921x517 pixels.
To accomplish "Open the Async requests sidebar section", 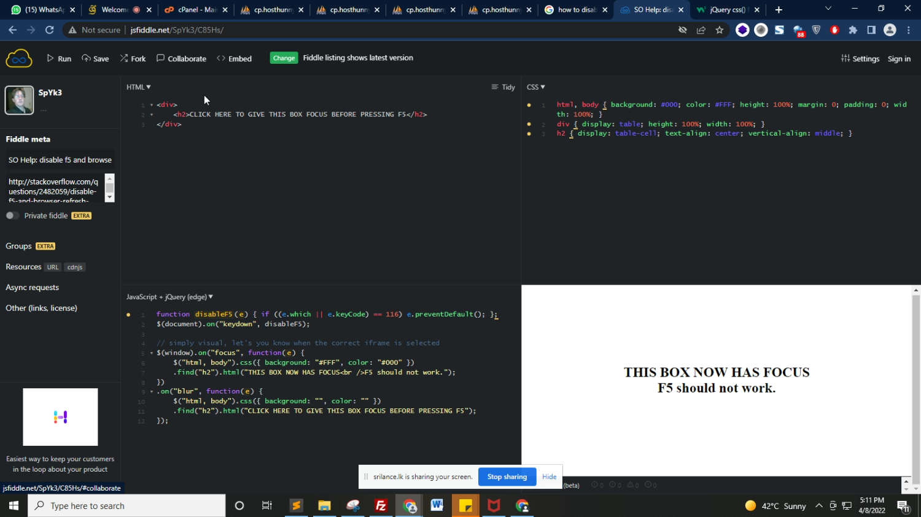I will tap(33, 288).
